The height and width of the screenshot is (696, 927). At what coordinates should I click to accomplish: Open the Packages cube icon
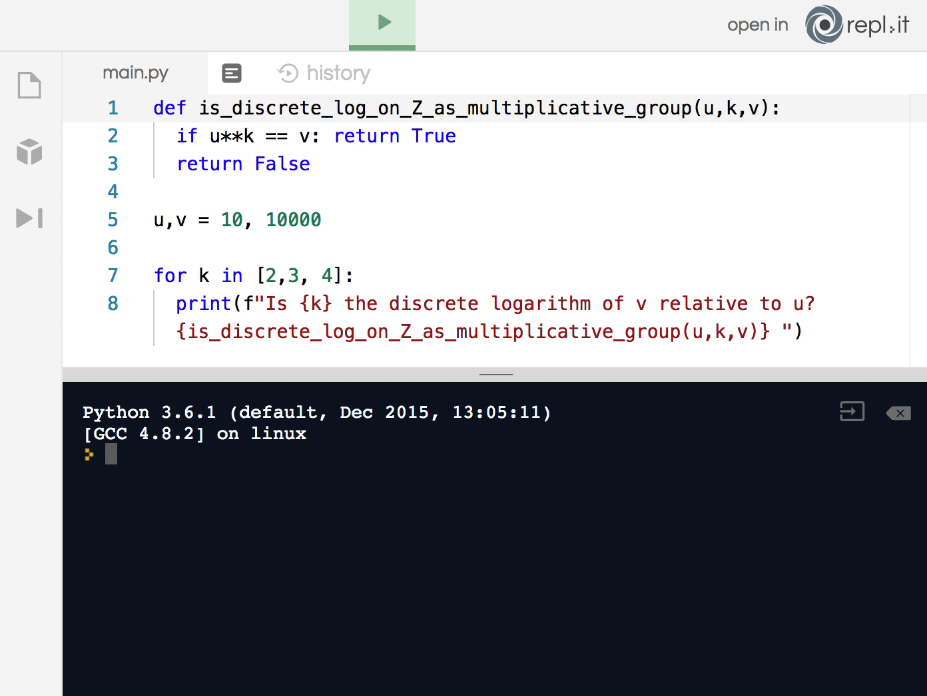(29, 152)
